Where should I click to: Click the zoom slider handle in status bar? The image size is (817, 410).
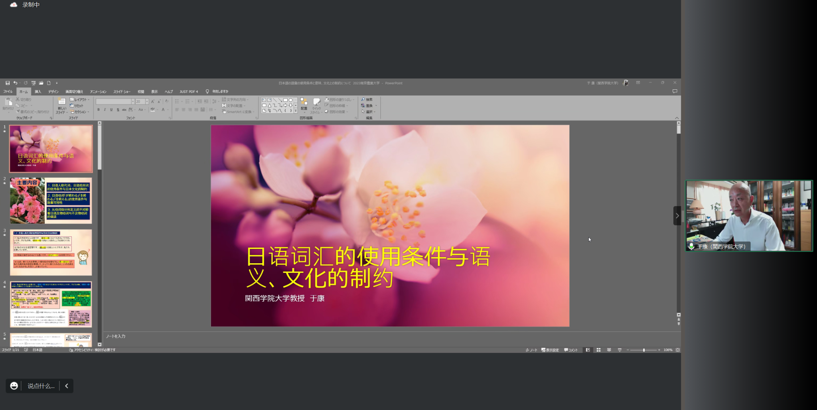pyautogui.click(x=644, y=350)
